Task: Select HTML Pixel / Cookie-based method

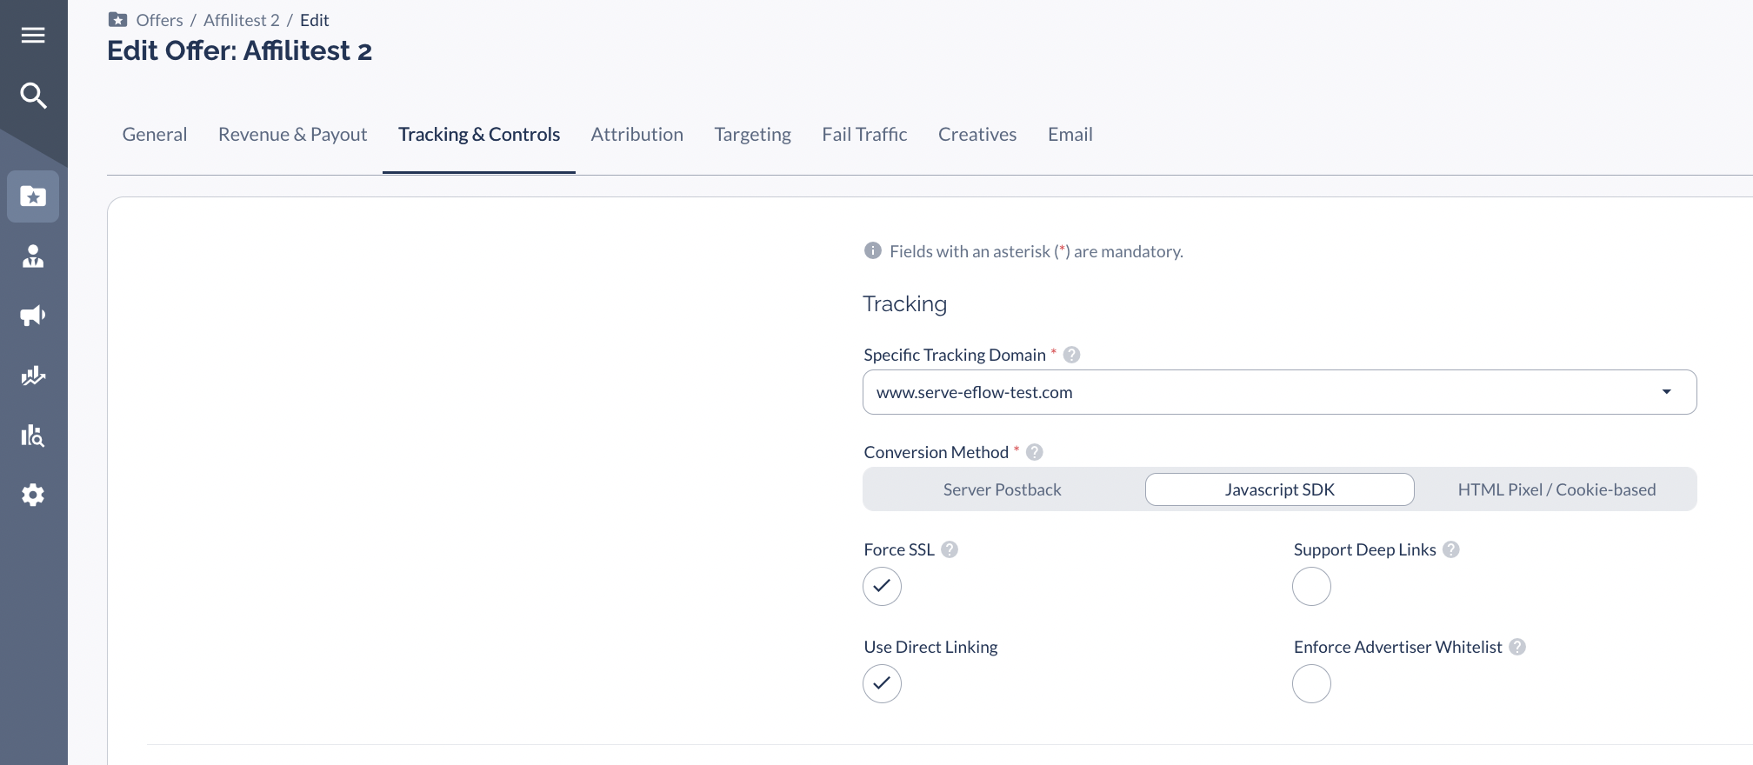Action: click(x=1556, y=489)
